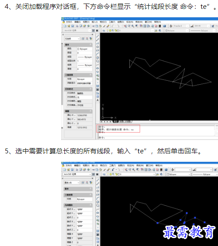Click the New drawing icon in step 5 screenshot
218x246 pixels.
point(65,170)
